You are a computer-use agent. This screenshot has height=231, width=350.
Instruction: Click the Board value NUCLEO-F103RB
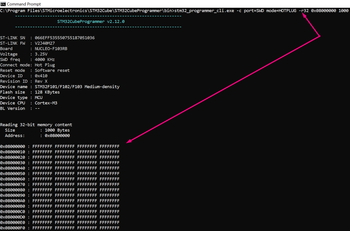[51, 48]
